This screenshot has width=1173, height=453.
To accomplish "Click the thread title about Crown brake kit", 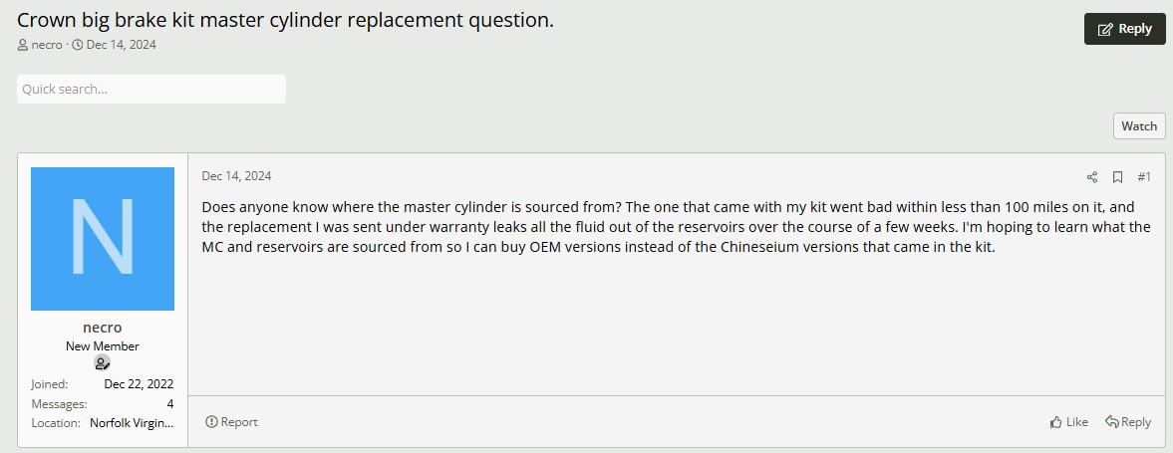I will (285, 20).
